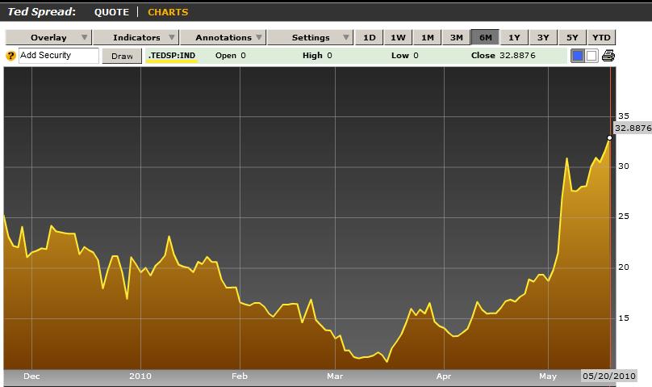Click the Ted Spread title text
Screen dimensions: 652x387
click(42, 11)
